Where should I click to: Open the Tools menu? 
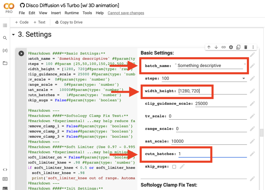click(x=87, y=13)
